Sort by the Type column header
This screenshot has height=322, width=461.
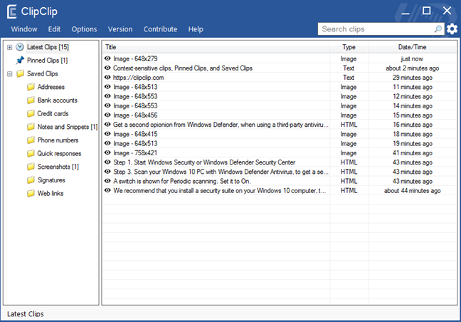[x=349, y=47]
